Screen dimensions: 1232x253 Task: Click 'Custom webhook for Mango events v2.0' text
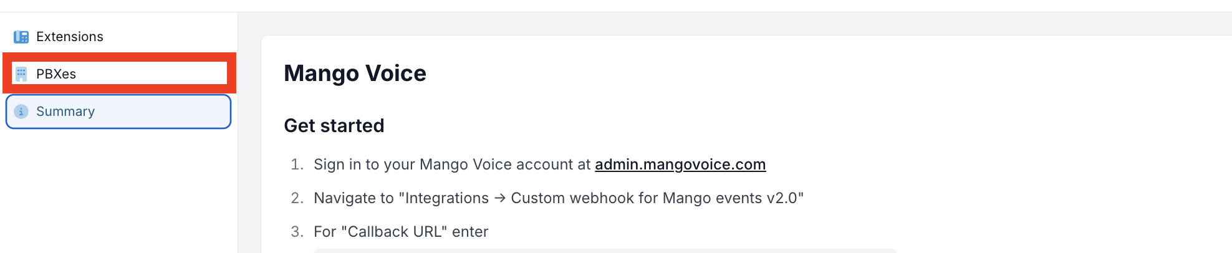[654, 198]
